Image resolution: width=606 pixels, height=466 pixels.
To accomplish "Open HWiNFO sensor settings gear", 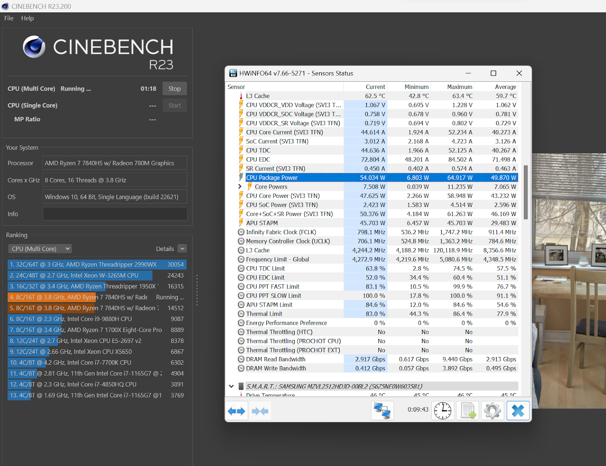I will tap(493, 411).
